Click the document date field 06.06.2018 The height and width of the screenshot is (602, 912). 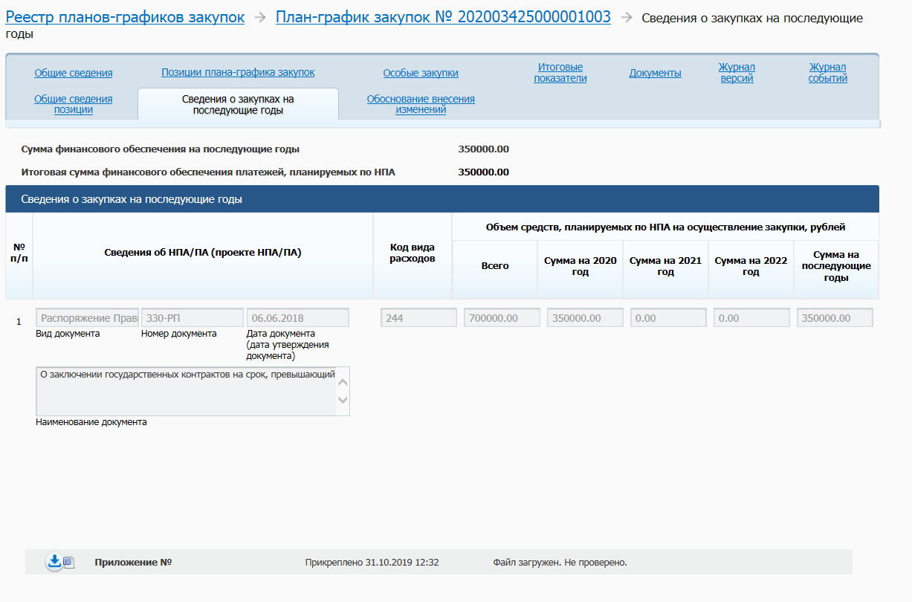[x=297, y=318]
